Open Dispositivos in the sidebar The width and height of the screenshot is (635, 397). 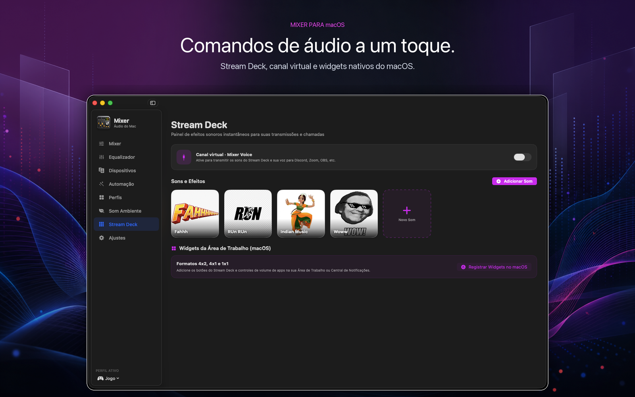126,171
